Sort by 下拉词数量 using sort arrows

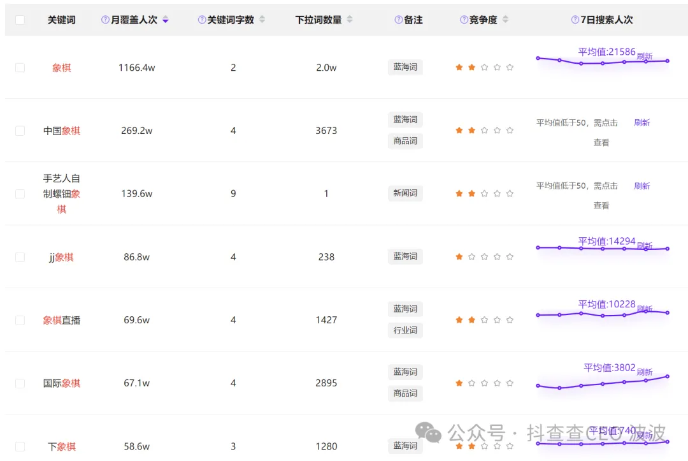click(x=348, y=20)
